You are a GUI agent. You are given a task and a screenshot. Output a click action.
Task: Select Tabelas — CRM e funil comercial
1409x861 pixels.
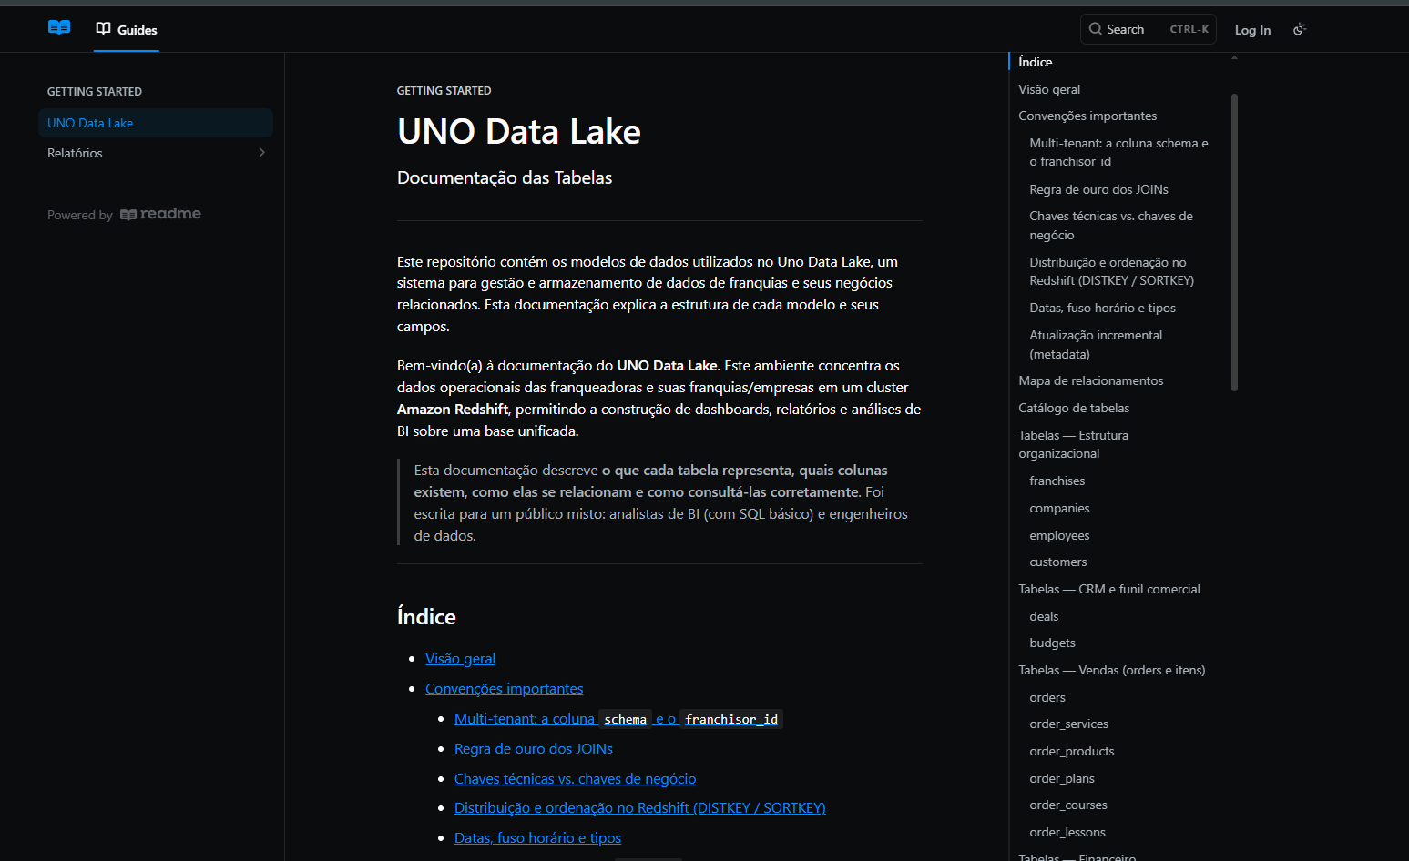click(1109, 589)
